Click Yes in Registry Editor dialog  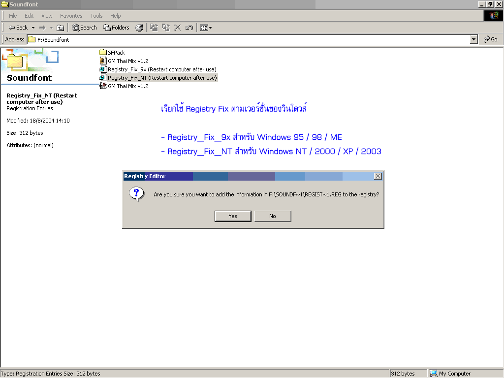click(x=233, y=216)
